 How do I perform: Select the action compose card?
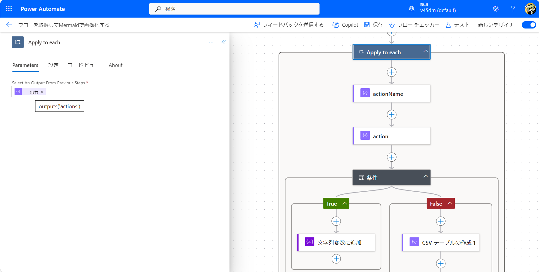click(x=392, y=136)
